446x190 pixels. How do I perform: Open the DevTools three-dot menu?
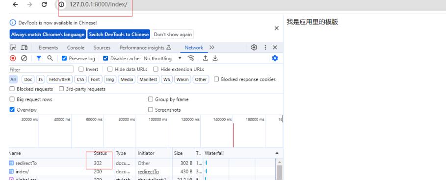click(x=265, y=47)
